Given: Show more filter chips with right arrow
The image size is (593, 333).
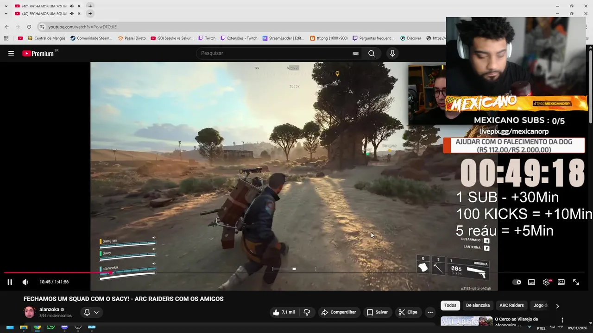Looking at the screenshot, I should [557, 306].
